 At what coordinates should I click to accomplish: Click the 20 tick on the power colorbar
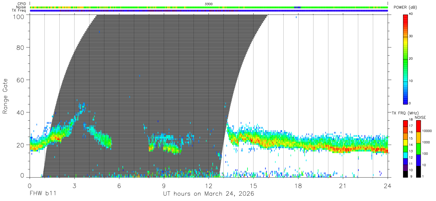coord(411,59)
